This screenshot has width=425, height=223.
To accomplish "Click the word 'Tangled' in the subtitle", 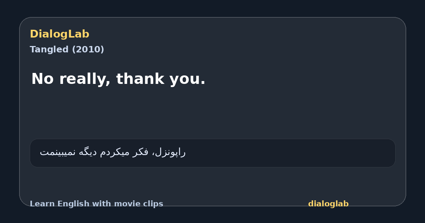I will click(49, 50).
